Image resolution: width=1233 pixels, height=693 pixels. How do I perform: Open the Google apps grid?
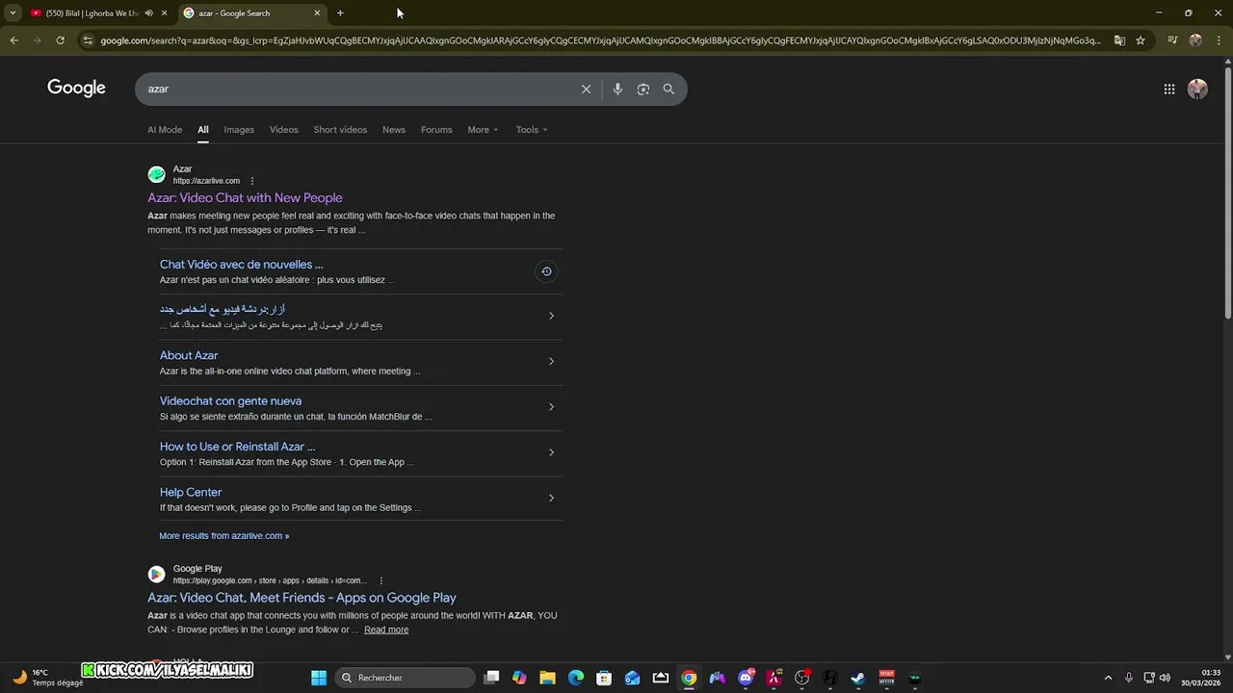tap(1168, 89)
